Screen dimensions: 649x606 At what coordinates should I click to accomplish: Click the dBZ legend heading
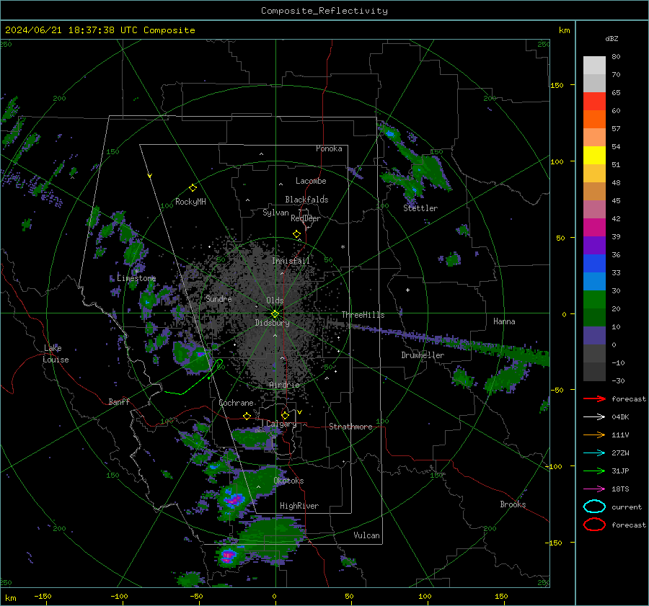pos(612,38)
